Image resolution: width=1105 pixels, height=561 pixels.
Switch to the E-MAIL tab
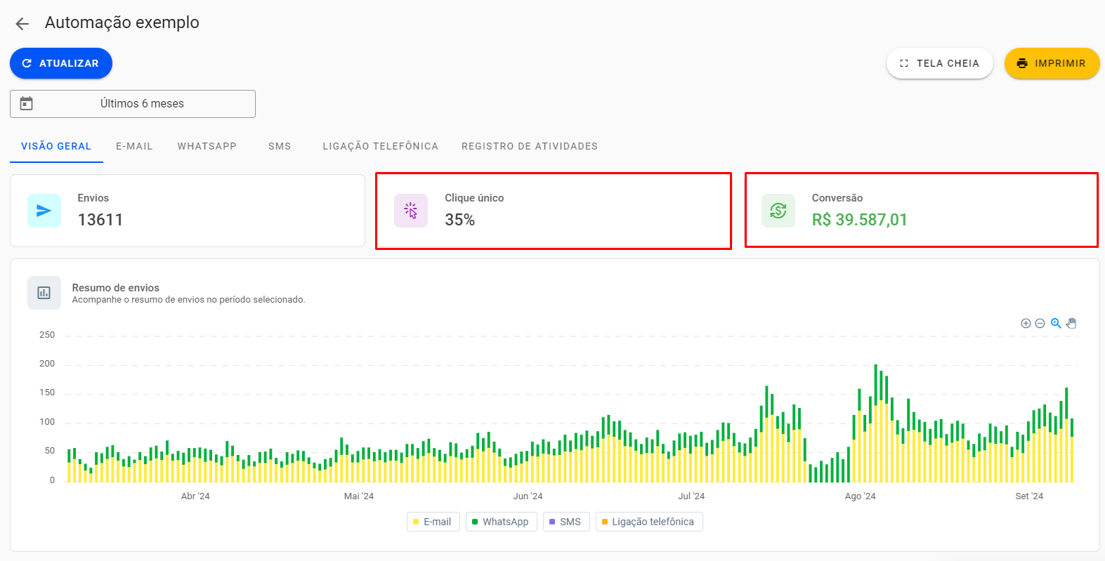click(x=134, y=146)
